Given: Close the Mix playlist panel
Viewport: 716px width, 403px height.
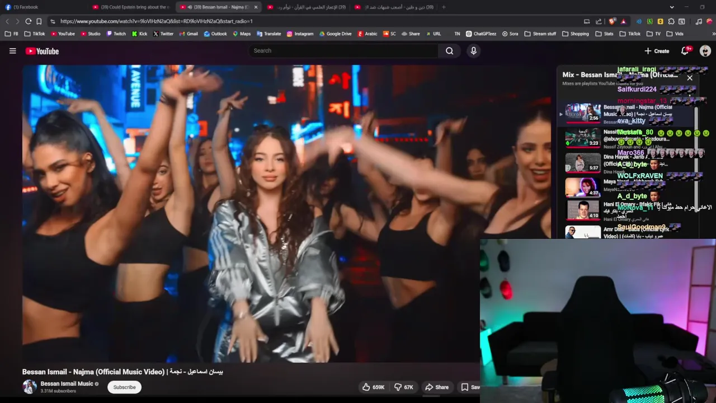Looking at the screenshot, I should pyautogui.click(x=690, y=78).
